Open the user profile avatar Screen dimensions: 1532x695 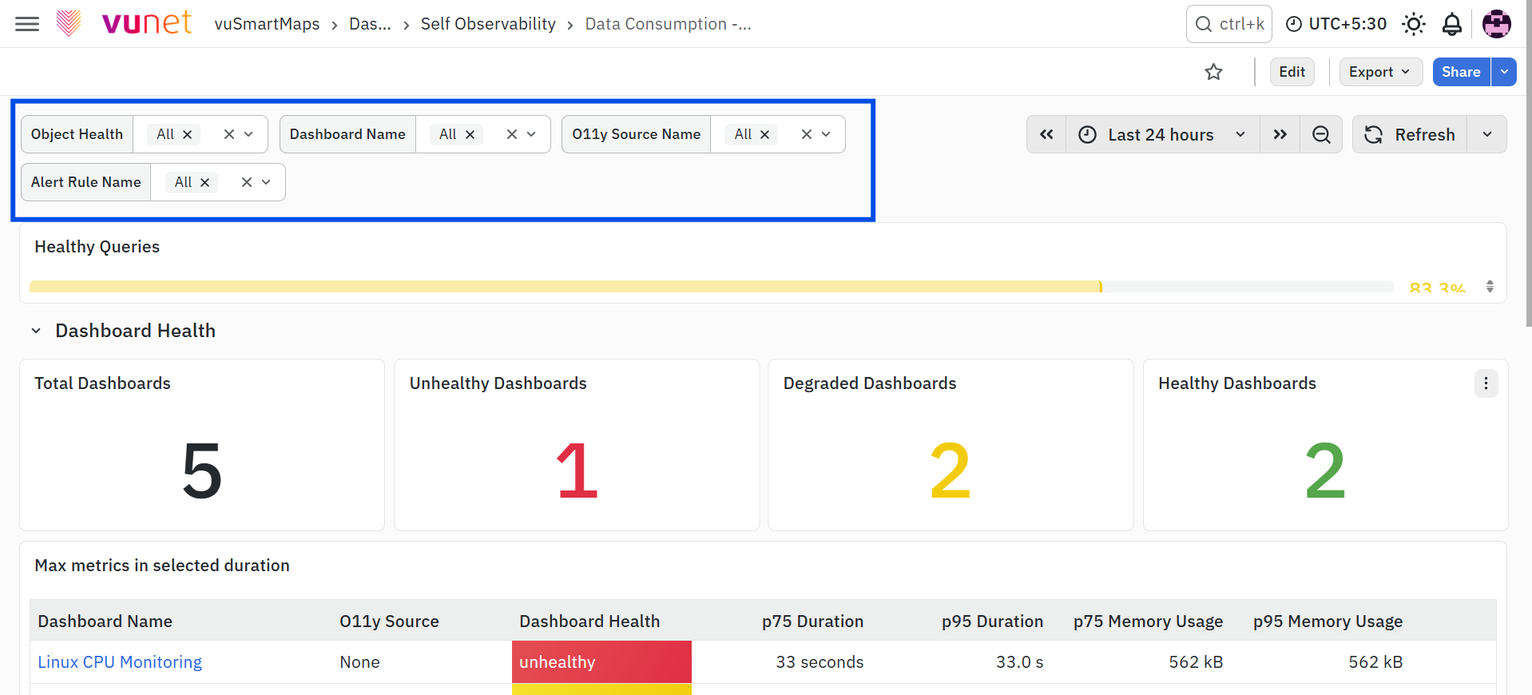pos(1496,24)
